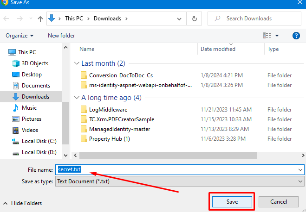This screenshot has height=212, width=306.
Task: Open the Organize menu
Action: coord(20,36)
